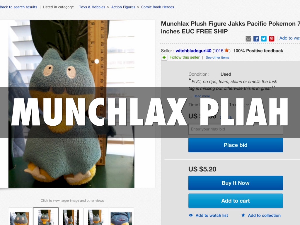300x225 pixels.
Task: Open seller witchbladegurl40 profile
Action: [x=193, y=51]
